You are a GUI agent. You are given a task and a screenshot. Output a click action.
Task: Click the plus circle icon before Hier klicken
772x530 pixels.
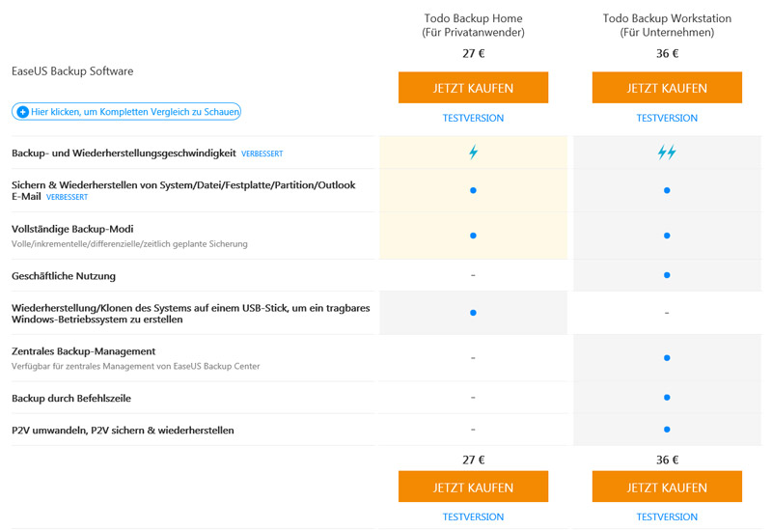pyautogui.click(x=22, y=112)
